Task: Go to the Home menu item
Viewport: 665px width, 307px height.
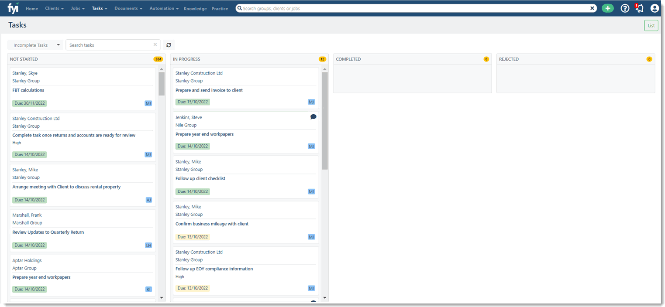Action: [31, 8]
